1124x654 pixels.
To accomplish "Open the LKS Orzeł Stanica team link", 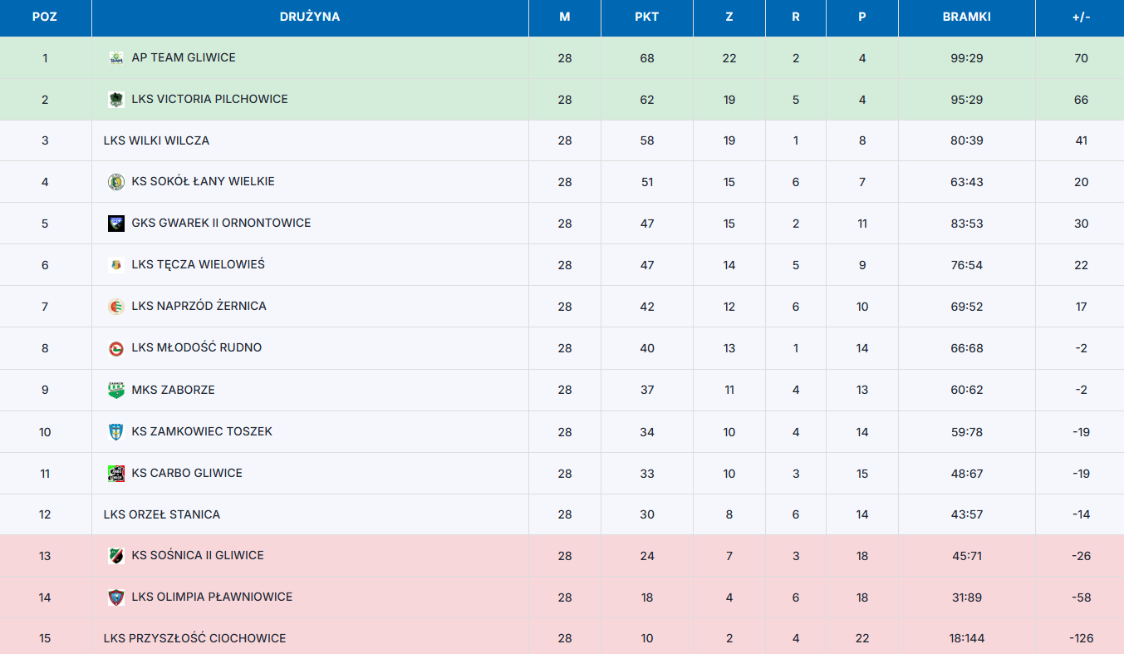I will [x=162, y=514].
